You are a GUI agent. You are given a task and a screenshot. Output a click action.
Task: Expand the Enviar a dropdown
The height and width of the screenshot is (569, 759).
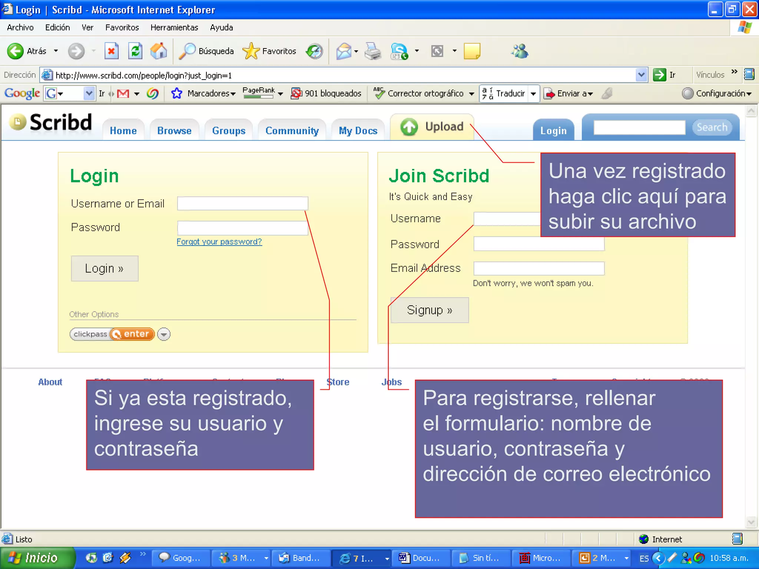click(x=590, y=94)
